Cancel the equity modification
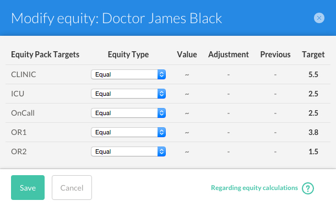336x206 pixels. [72, 188]
